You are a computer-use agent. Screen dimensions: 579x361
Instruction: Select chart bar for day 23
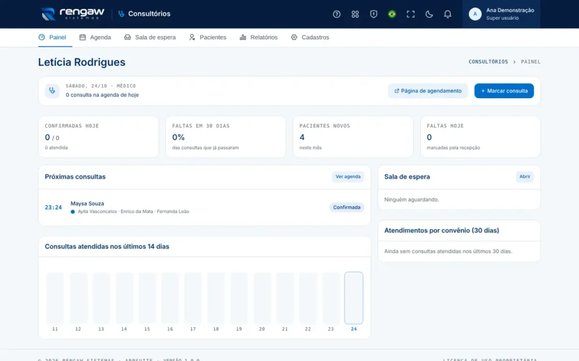(x=331, y=298)
